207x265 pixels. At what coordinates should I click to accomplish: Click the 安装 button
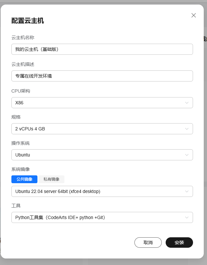click(179, 243)
